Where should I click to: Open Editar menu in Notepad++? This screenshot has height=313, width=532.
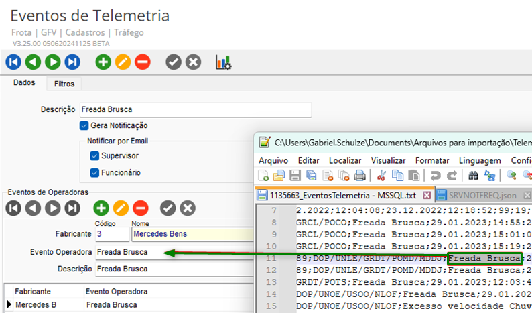[308, 160]
